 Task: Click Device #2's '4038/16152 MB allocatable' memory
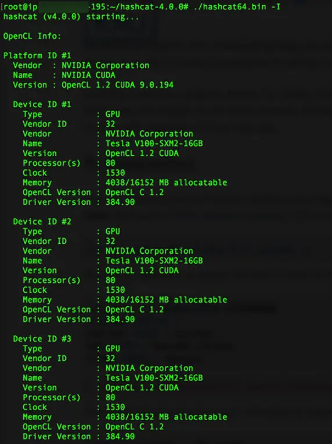click(167, 300)
